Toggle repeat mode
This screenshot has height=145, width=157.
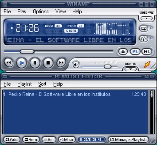144,28
